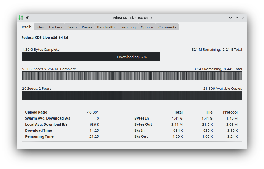Click the green arrows application icon
Image resolution: width=264 pixels, height=169 pixels.
21,18
